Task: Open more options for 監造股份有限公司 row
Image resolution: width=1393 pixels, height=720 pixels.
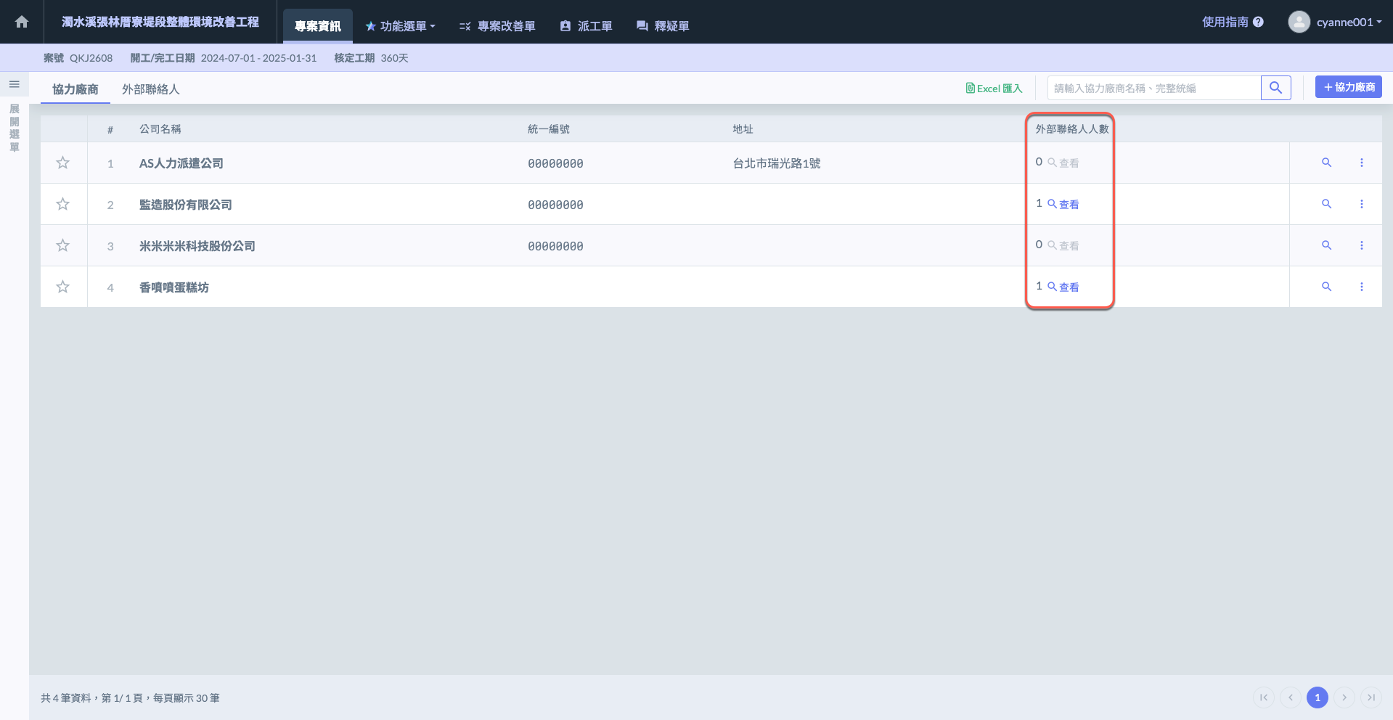Action: pyautogui.click(x=1361, y=204)
